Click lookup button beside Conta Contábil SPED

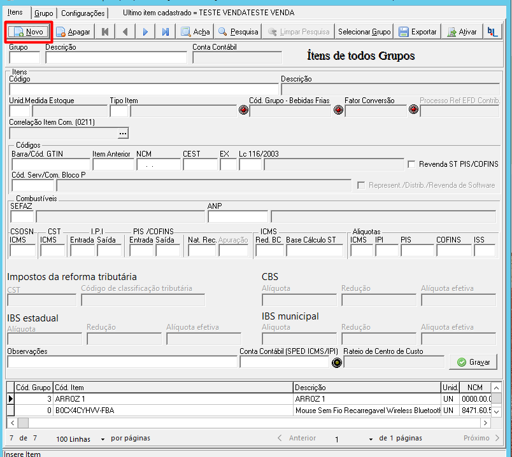click(337, 362)
